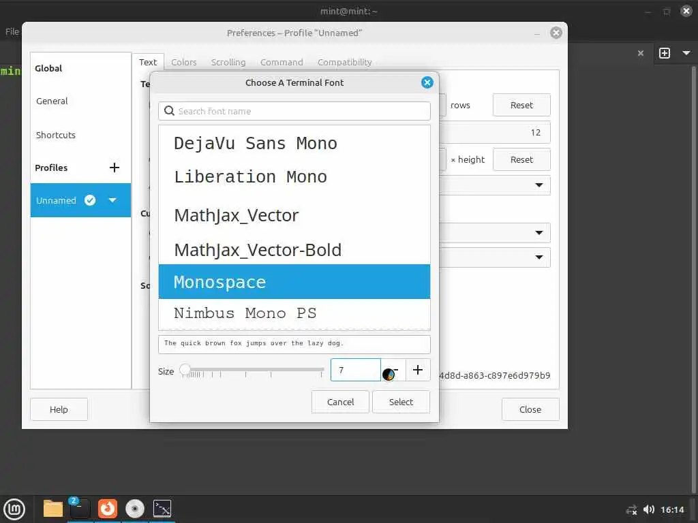The height and width of the screenshot is (523, 698).
Task: Open the Files folder icon in taskbar
Action: [x=53, y=508]
